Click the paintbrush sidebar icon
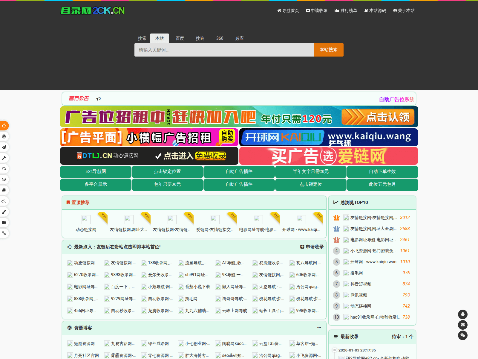 pyautogui.click(x=4, y=212)
